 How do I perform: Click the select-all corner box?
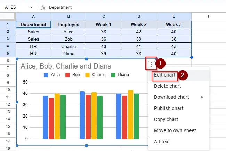(x=7, y=16)
